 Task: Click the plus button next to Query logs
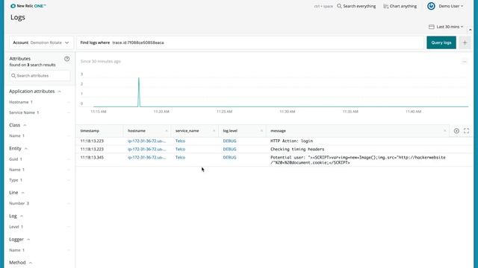coord(465,42)
